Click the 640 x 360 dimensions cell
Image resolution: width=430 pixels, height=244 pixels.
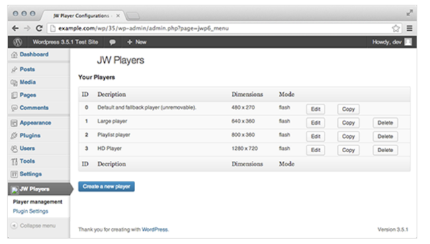click(x=243, y=121)
